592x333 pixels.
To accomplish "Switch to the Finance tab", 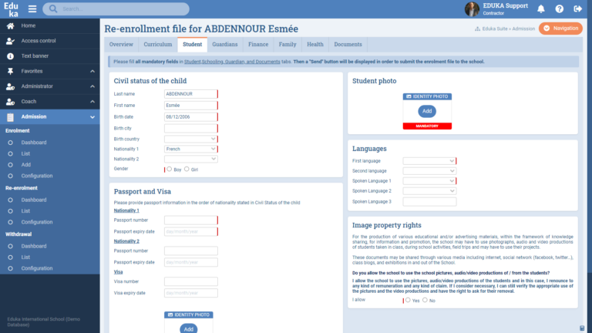I will [x=258, y=45].
